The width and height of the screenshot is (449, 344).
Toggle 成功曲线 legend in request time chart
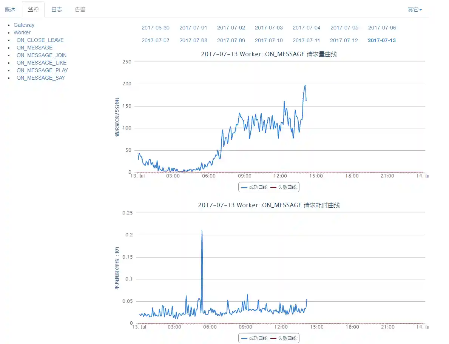point(254,338)
